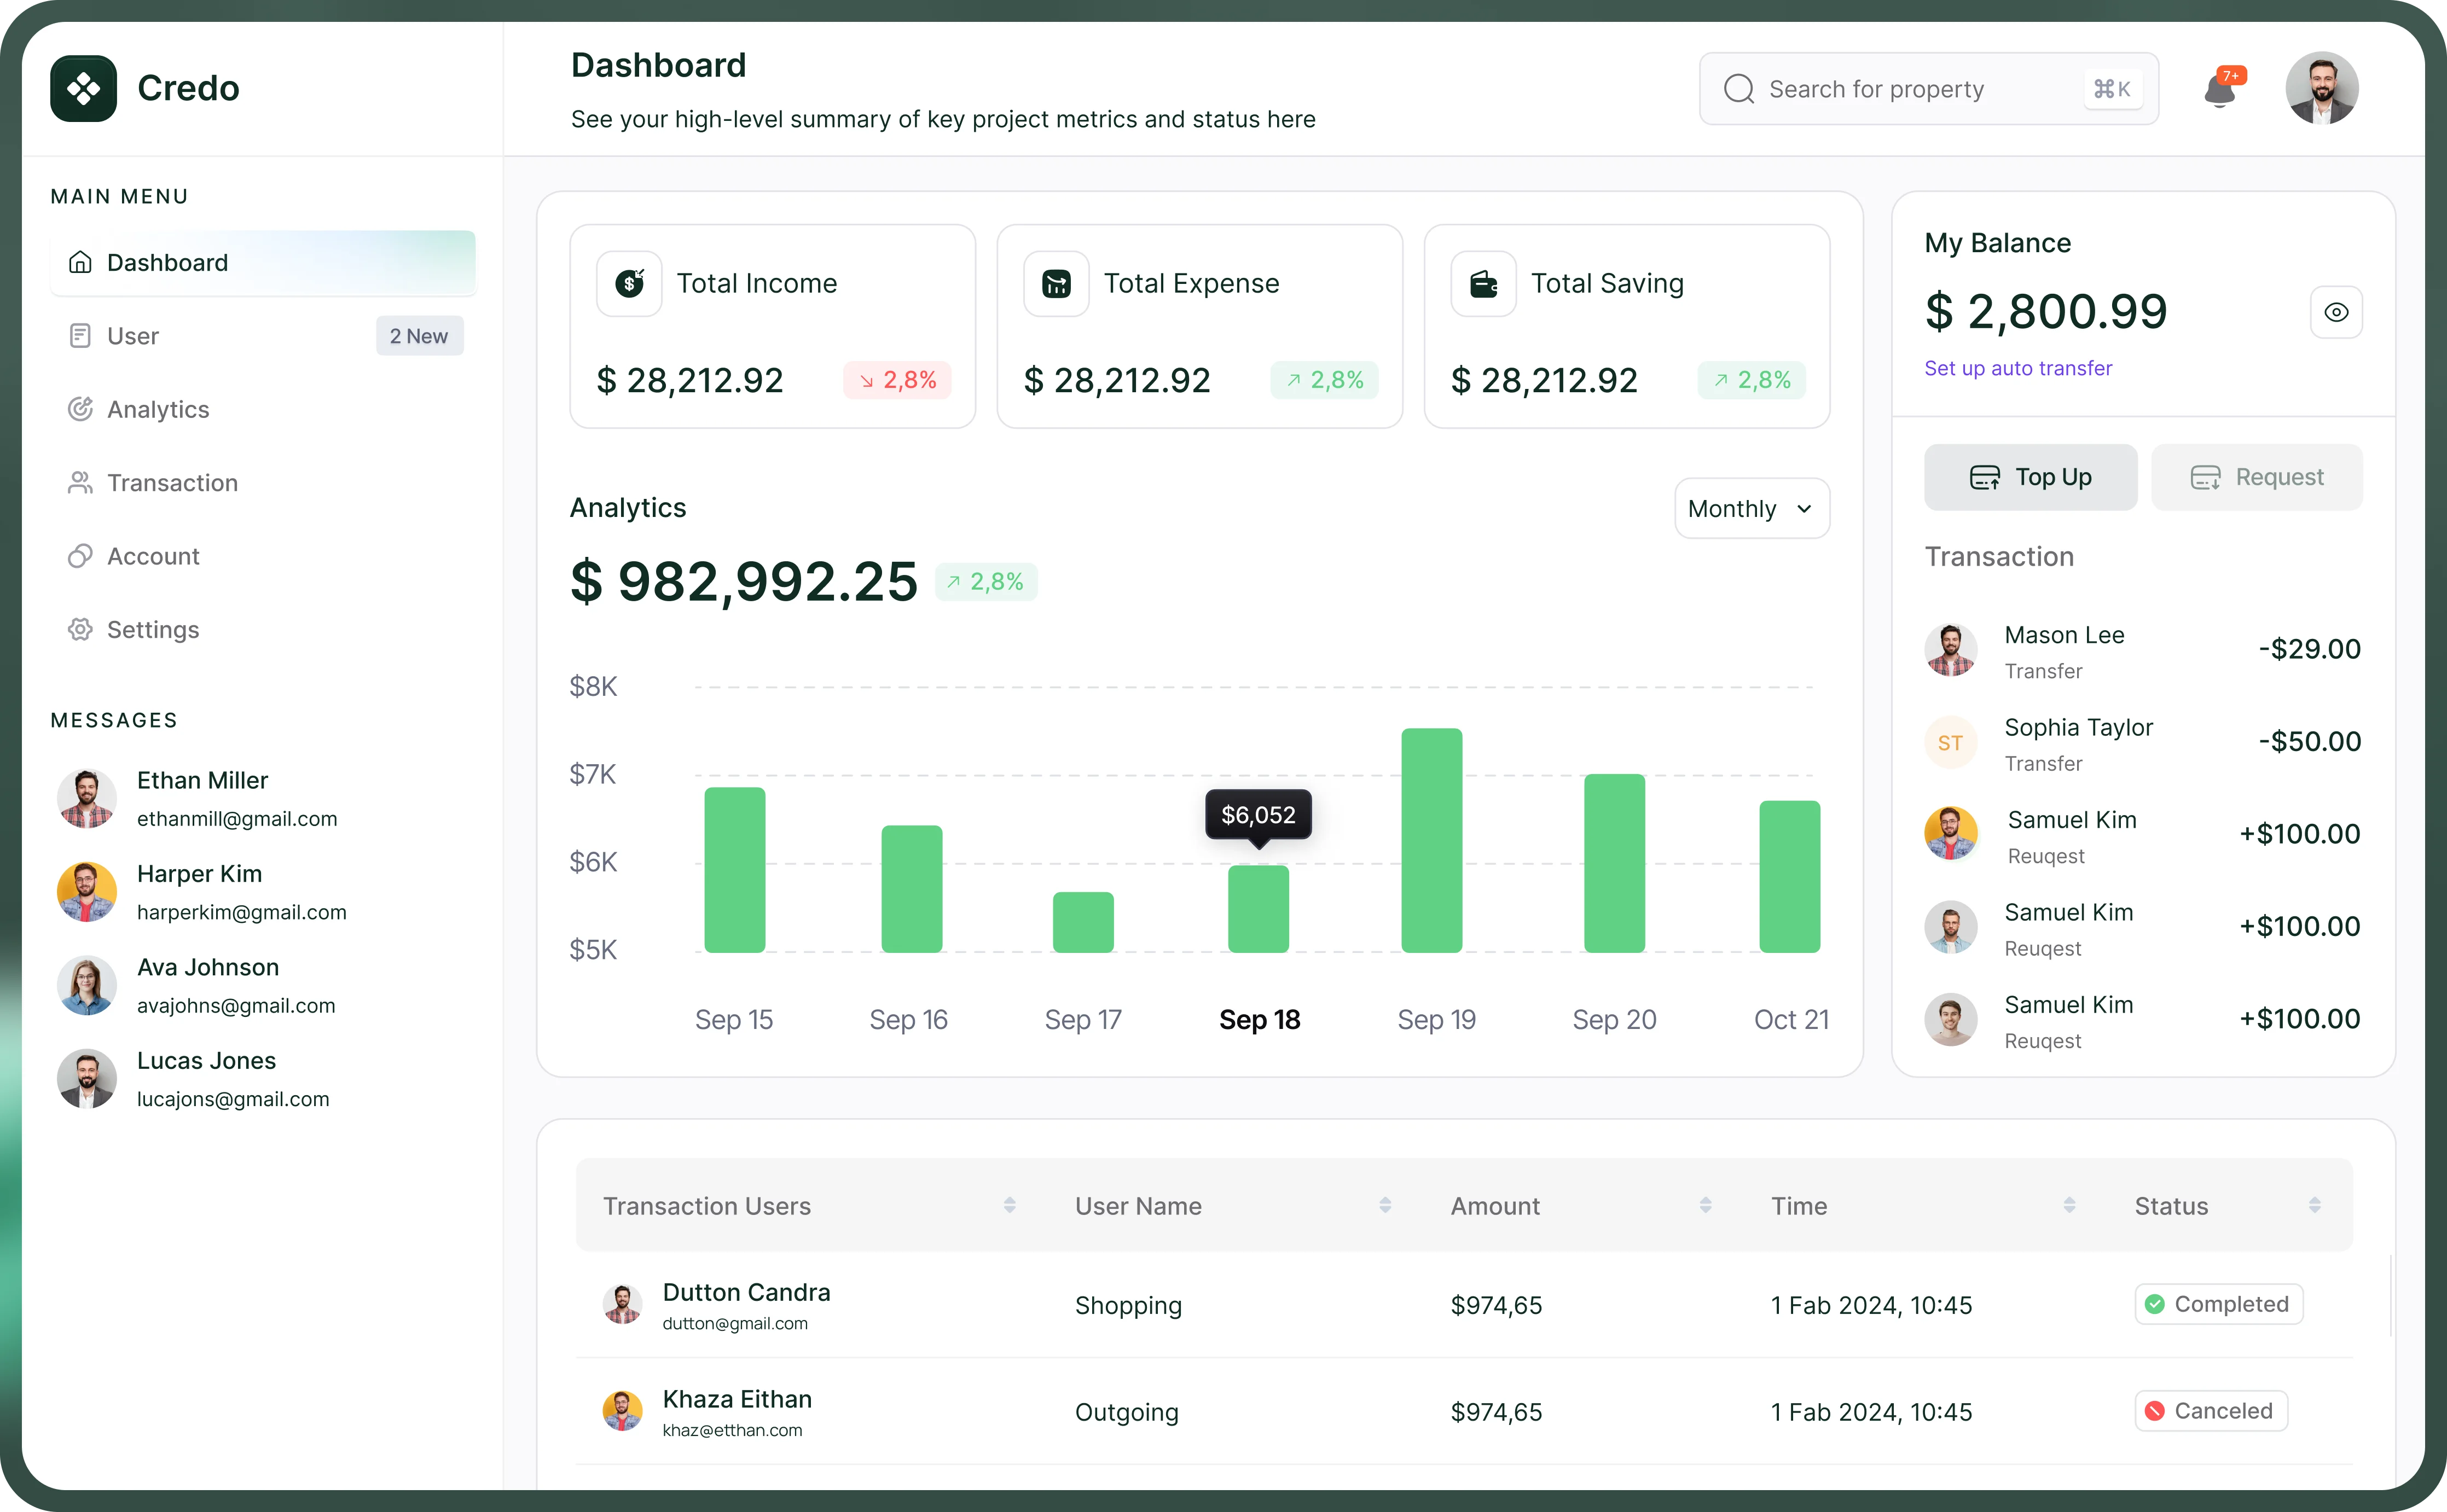Click the Account icon in the sidebar
Viewport: 2447px width, 1512px height.
click(x=81, y=556)
